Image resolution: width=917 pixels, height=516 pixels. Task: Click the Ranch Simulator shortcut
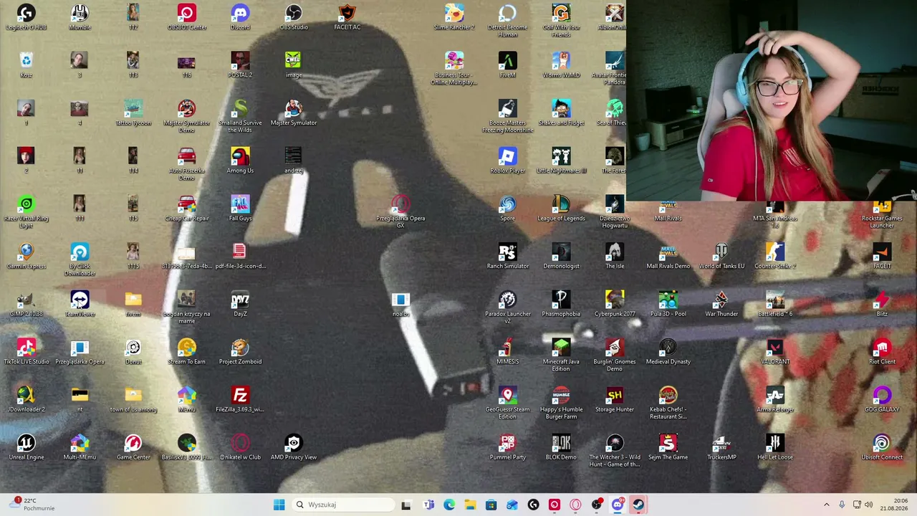point(507,257)
